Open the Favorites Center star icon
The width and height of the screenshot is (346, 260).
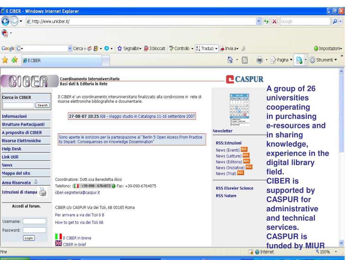click(x=5, y=60)
